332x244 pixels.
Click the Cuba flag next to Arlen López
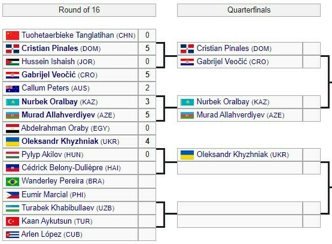pos(13,234)
